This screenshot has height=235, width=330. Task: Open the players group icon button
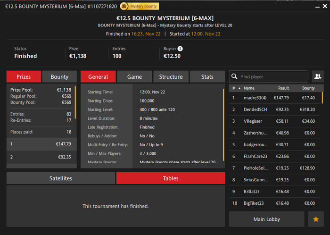pyautogui.click(x=318, y=76)
